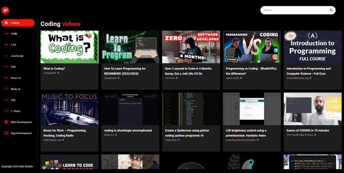Click the JS icon beside JavaScript

point(6,56)
